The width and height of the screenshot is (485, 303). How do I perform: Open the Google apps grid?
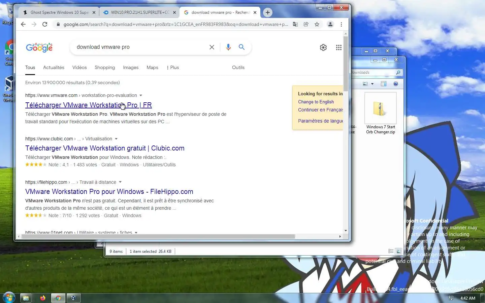pos(339,47)
